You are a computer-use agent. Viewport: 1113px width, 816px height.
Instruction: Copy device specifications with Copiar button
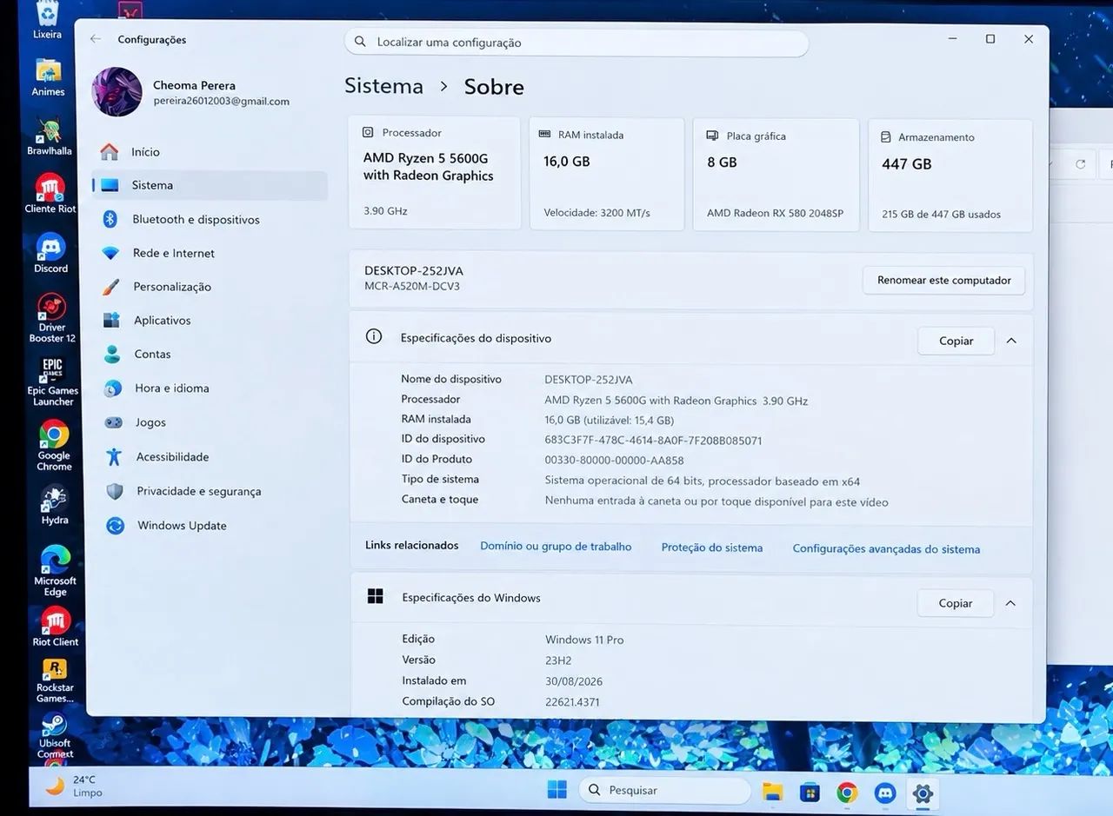point(956,341)
